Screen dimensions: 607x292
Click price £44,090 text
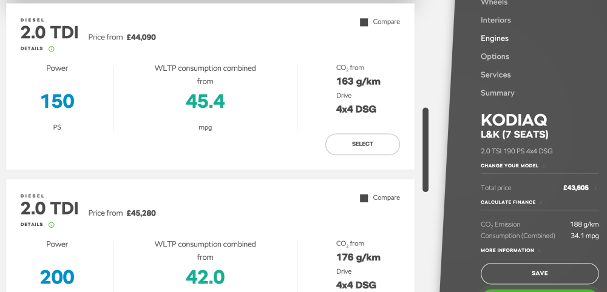(141, 38)
